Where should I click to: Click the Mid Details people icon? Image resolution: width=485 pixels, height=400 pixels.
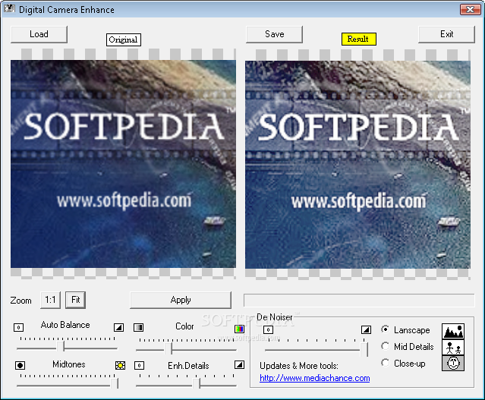(453, 348)
